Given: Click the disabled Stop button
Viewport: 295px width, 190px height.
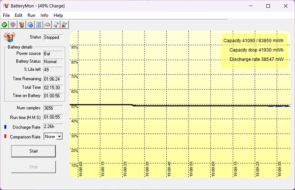Looking at the screenshot, I should [34, 167].
